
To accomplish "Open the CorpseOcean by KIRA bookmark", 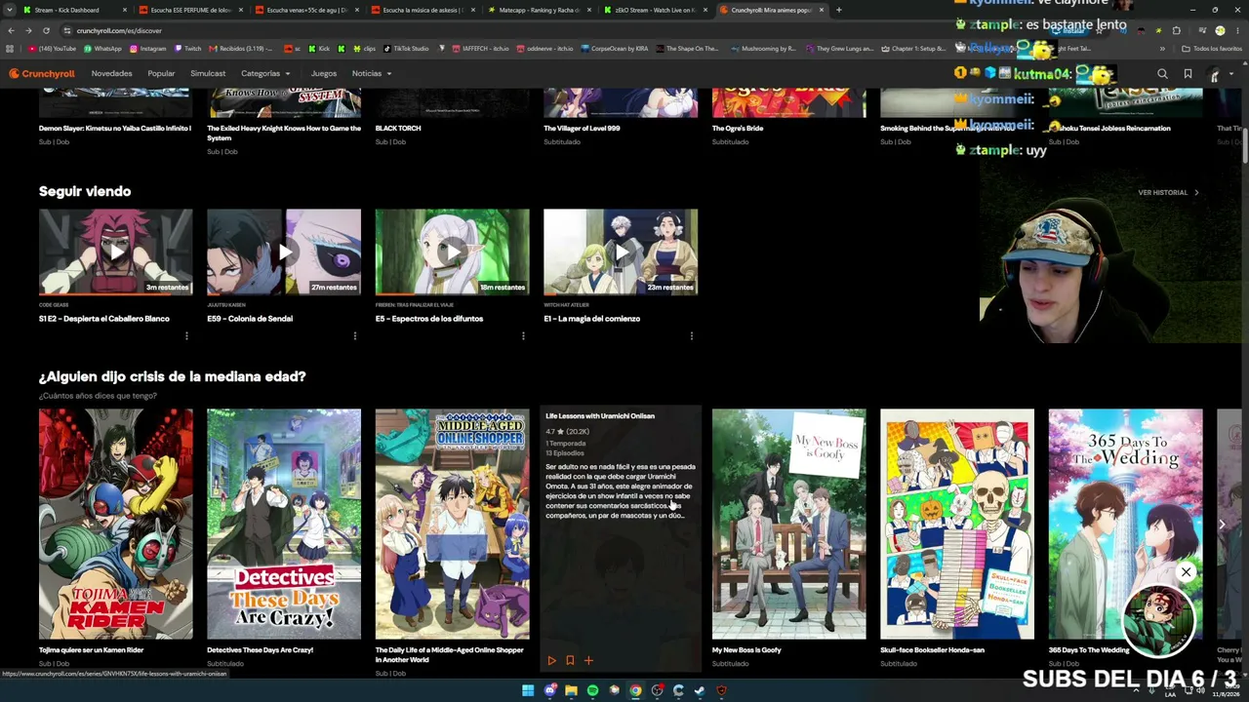I will click(x=616, y=48).
